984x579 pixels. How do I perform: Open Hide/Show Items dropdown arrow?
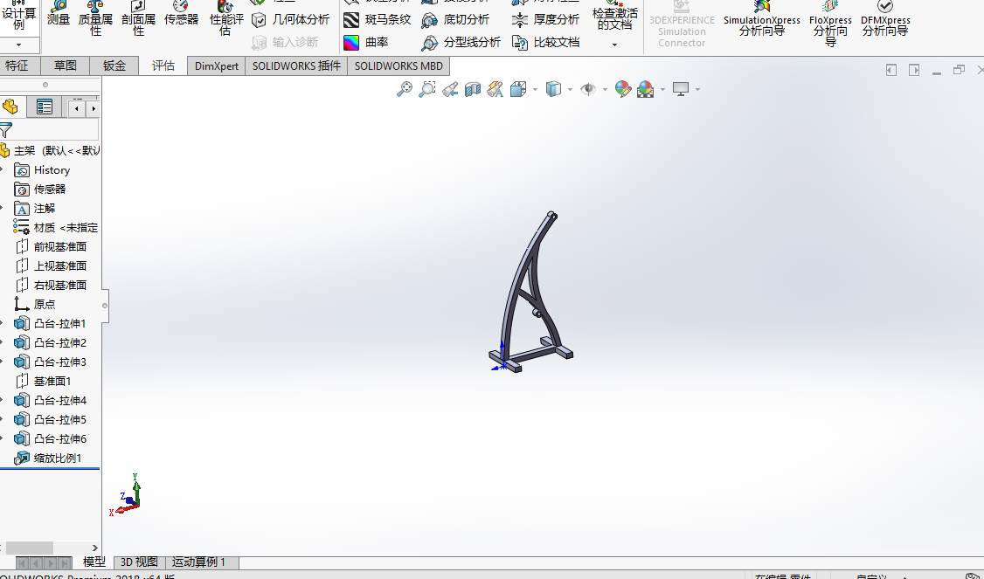pos(605,90)
